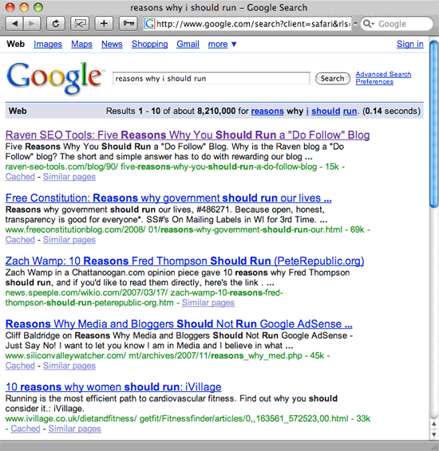Click the Google favicon in the address bar

(149, 24)
